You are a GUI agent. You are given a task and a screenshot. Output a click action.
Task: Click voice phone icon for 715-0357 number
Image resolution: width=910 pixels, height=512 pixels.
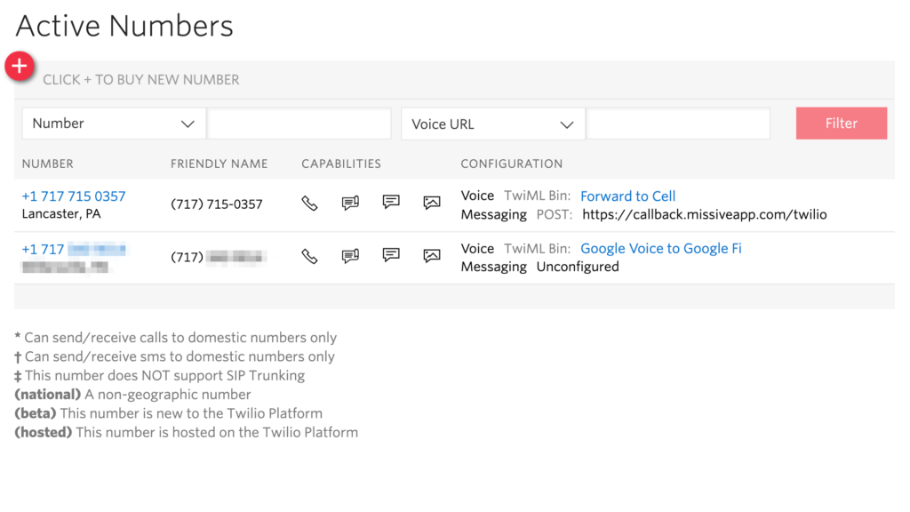[x=309, y=204]
